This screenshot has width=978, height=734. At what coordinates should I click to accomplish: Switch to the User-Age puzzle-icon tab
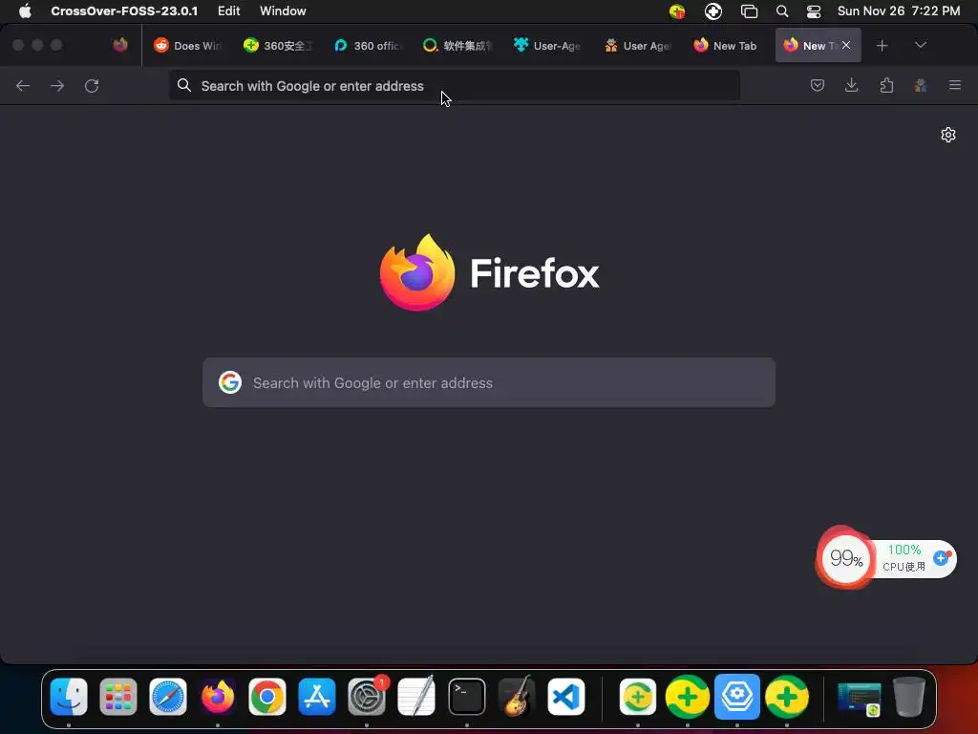(547, 46)
